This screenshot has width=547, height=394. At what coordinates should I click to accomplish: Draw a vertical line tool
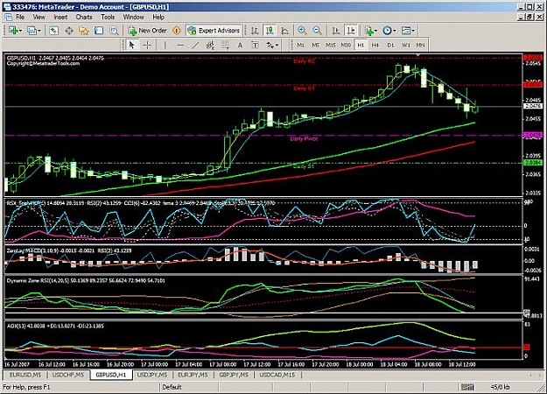coord(165,45)
